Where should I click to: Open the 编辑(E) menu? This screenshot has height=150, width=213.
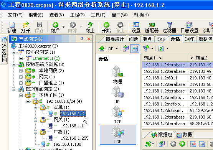(36, 15)
